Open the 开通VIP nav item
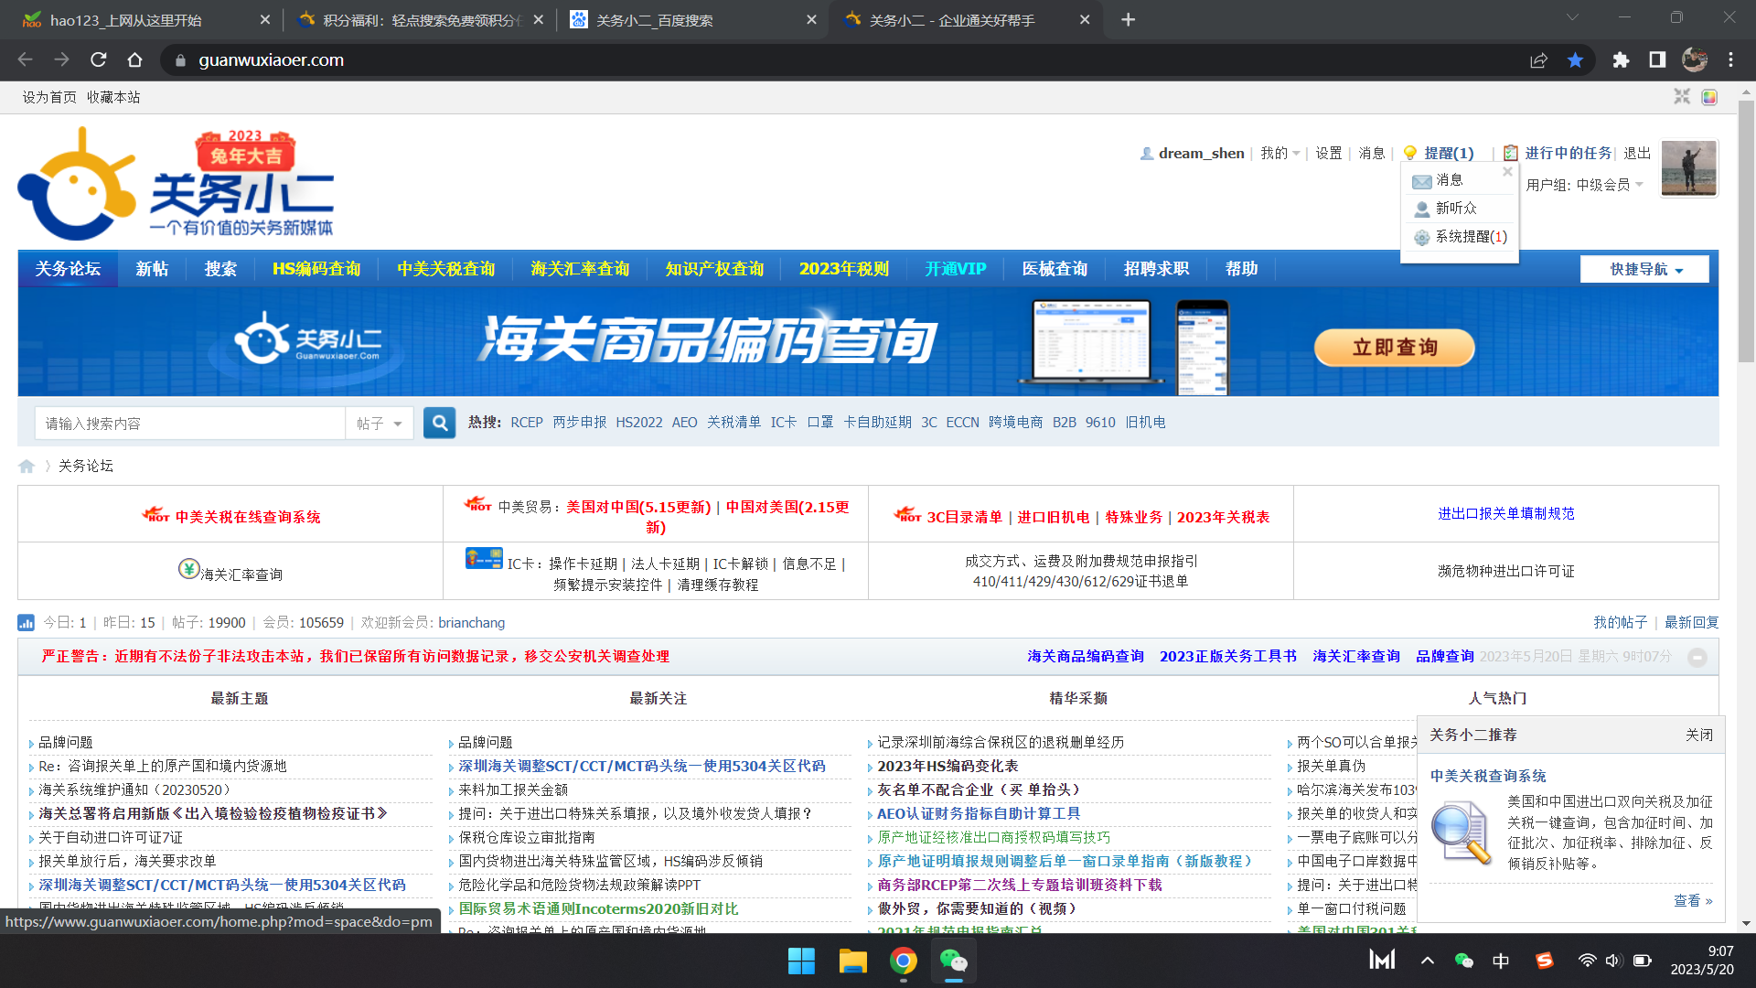1756x988 pixels. click(x=956, y=269)
